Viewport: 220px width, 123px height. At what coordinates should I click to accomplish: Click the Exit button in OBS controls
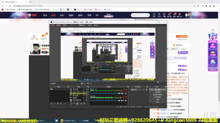158,102
